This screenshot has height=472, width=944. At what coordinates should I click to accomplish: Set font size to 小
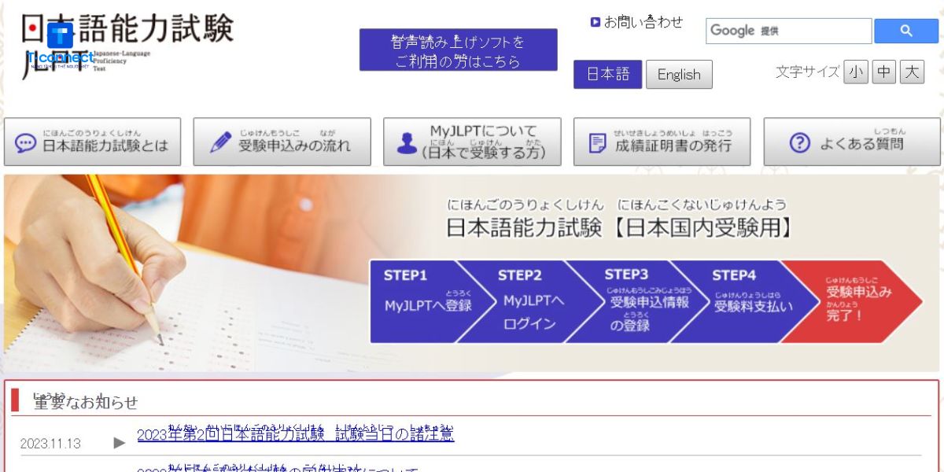pyautogui.click(x=856, y=72)
